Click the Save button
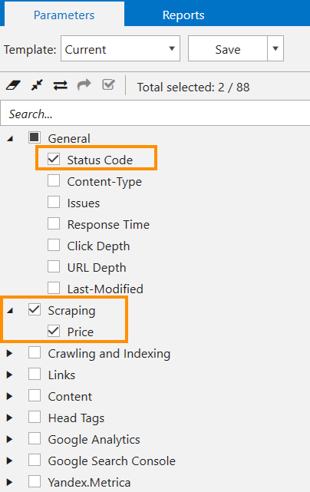This screenshot has width=310, height=492. [228, 48]
